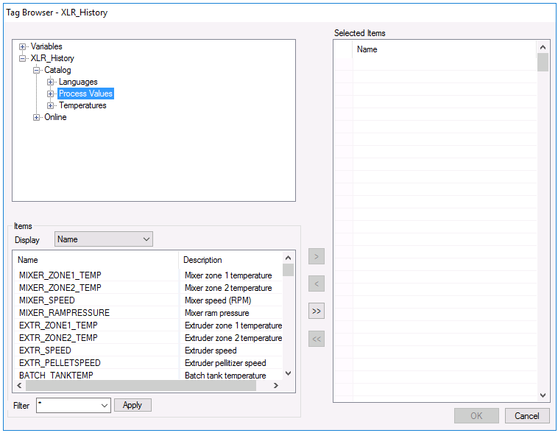Screen dimensions: 558x433
Task: Select the MIXER_SPEED tag row
Action: tap(148, 300)
